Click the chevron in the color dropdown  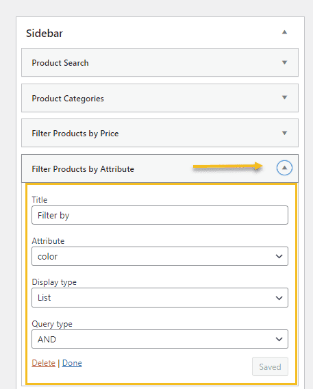coord(279,256)
